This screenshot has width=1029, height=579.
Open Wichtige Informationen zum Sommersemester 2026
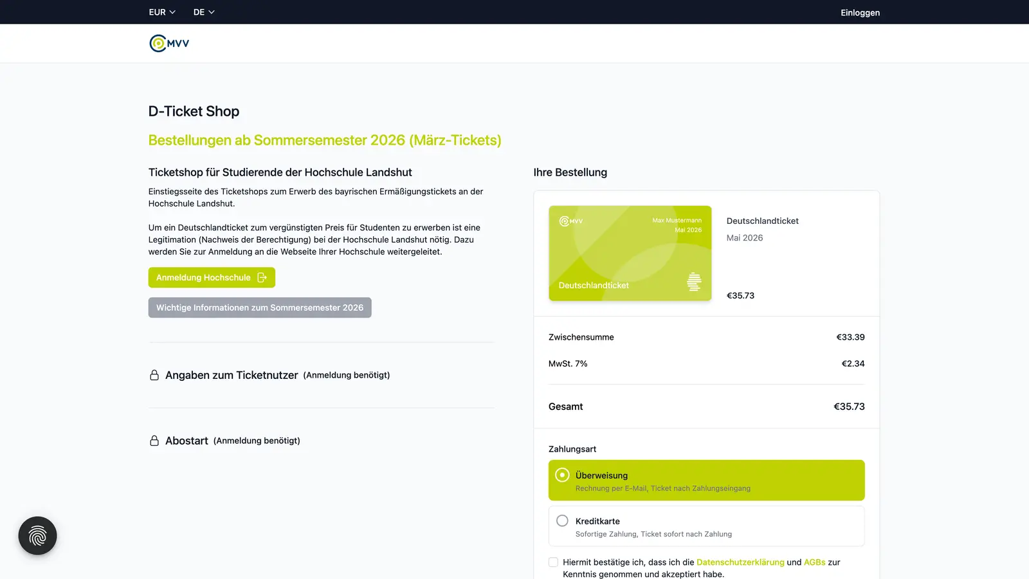(x=260, y=308)
